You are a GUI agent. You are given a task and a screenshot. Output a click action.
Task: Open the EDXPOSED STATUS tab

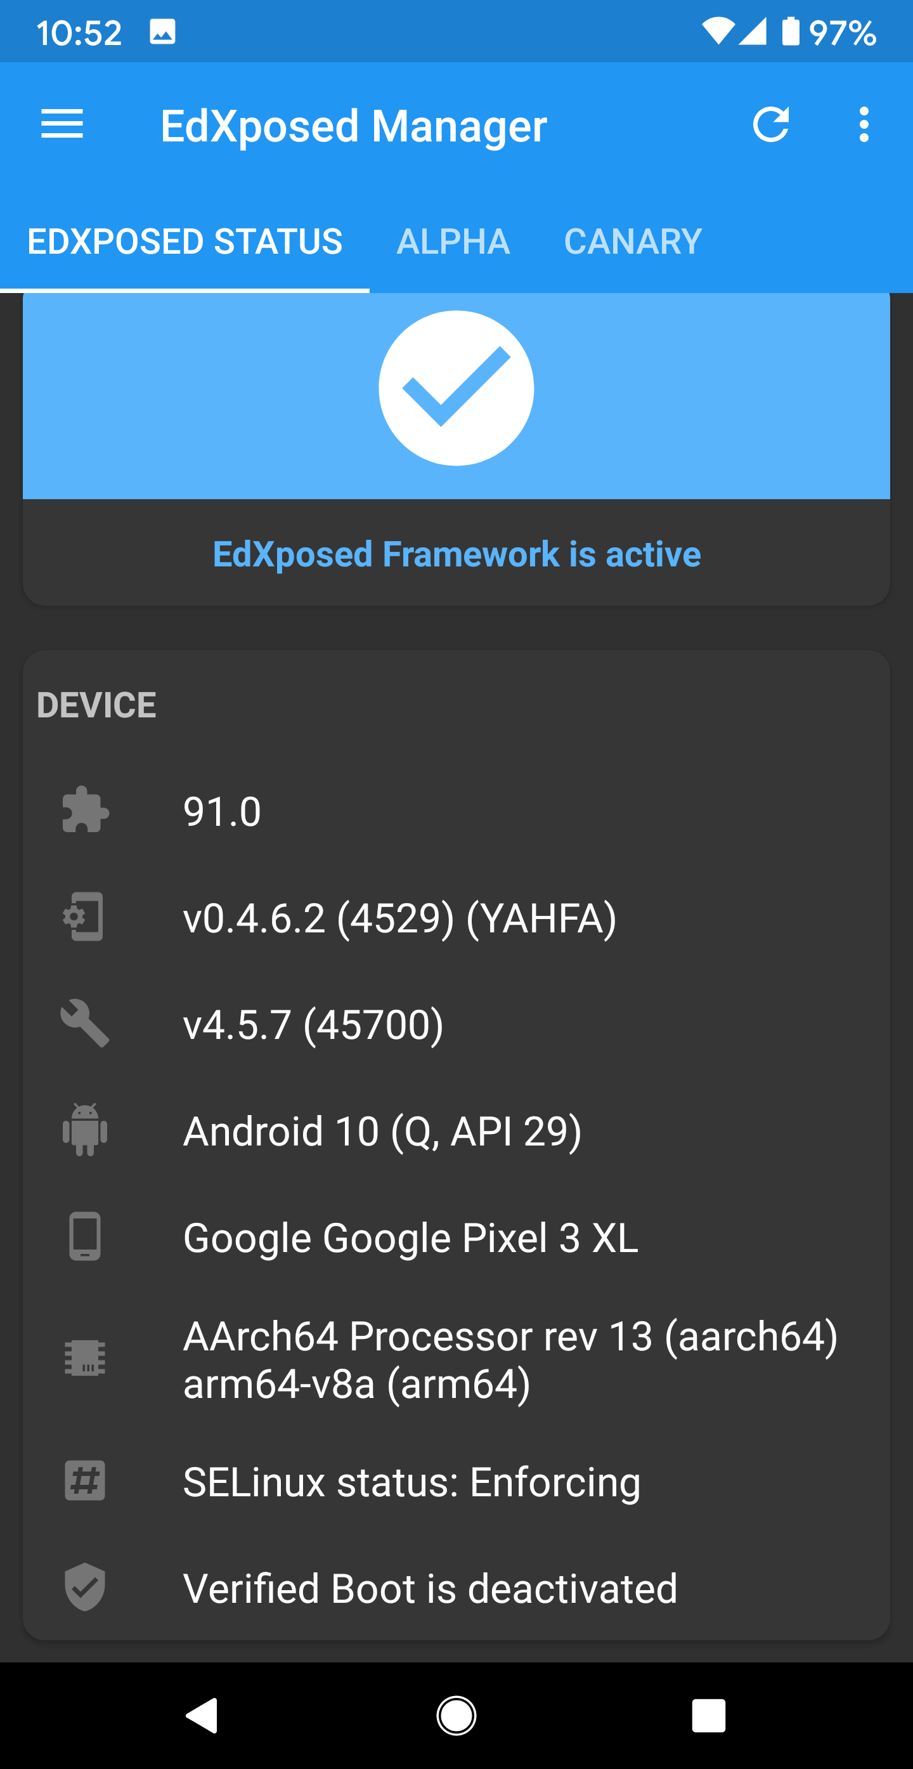coord(185,242)
